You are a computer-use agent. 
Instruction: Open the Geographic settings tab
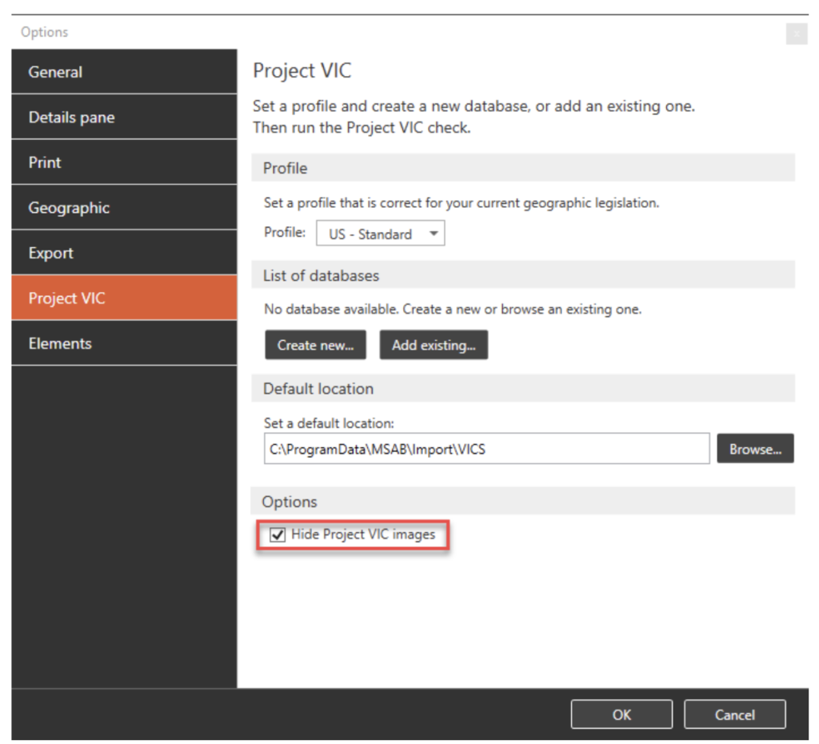click(124, 207)
